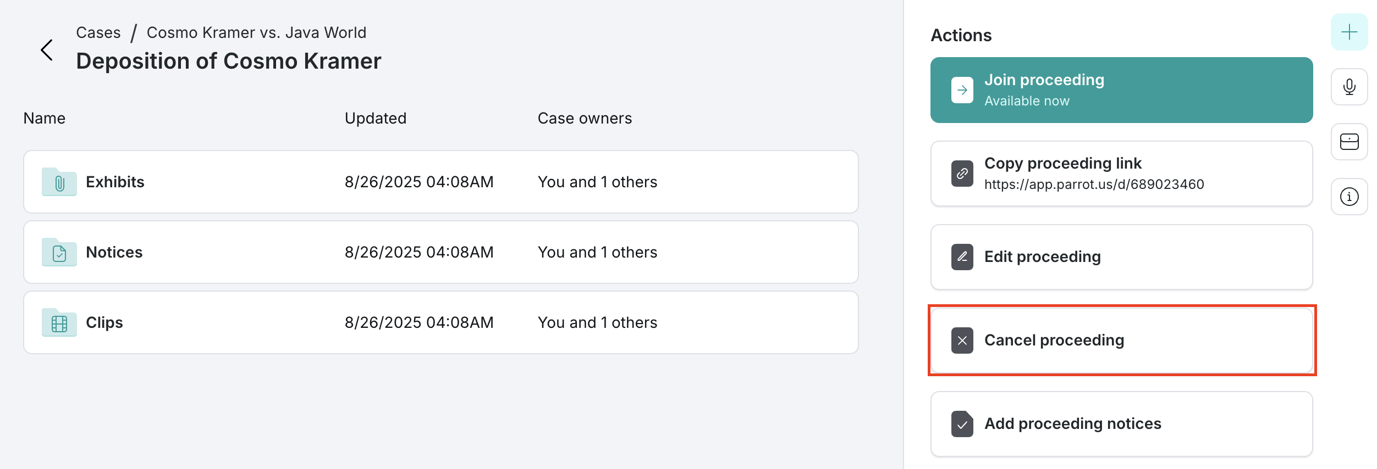Image resolution: width=1377 pixels, height=469 pixels.
Task: Open the info icon in the sidebar
Action: tap(1350, 197)
